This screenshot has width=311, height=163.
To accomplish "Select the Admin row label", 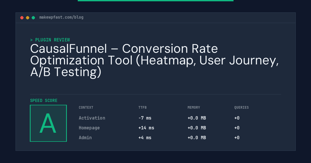I will pyautogui.click(x=85, y=138).
